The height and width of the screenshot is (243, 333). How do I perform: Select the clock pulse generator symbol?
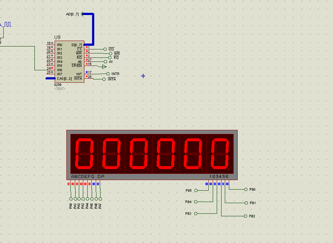coord(8,25)
